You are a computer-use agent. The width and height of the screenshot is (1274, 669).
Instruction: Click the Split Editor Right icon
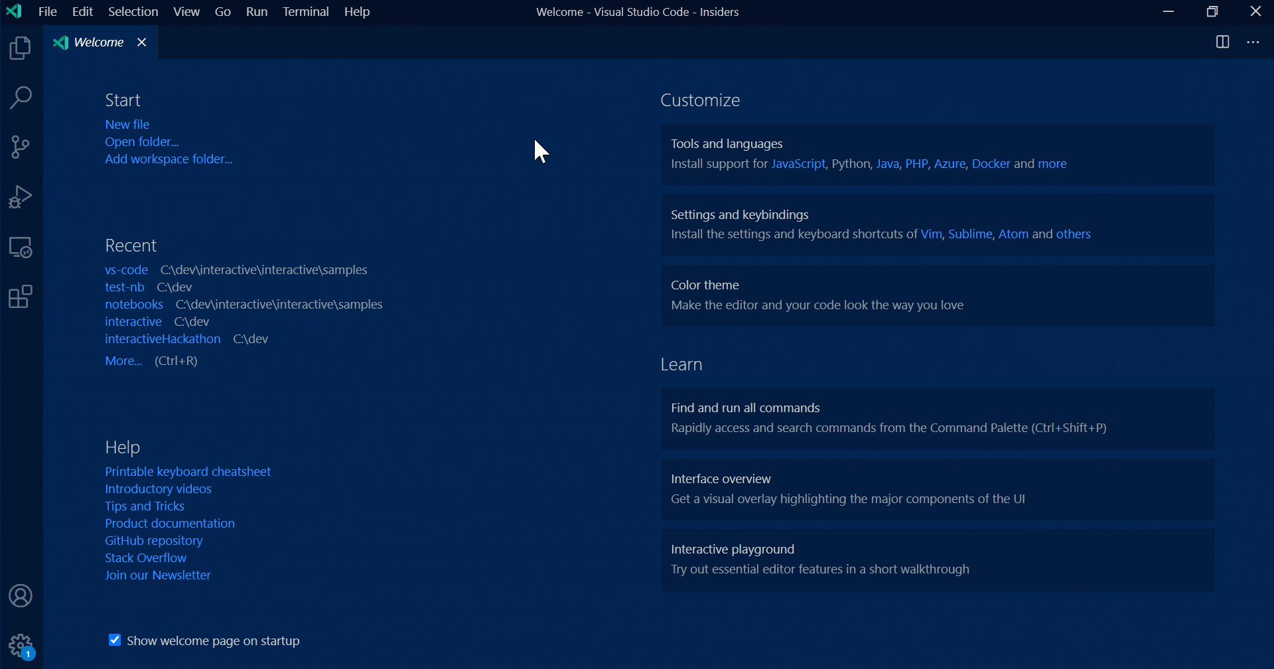(1223, 42)
